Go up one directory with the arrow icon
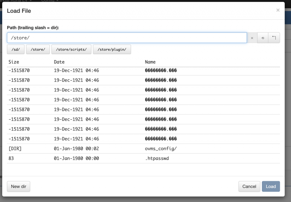 (274, 38)
